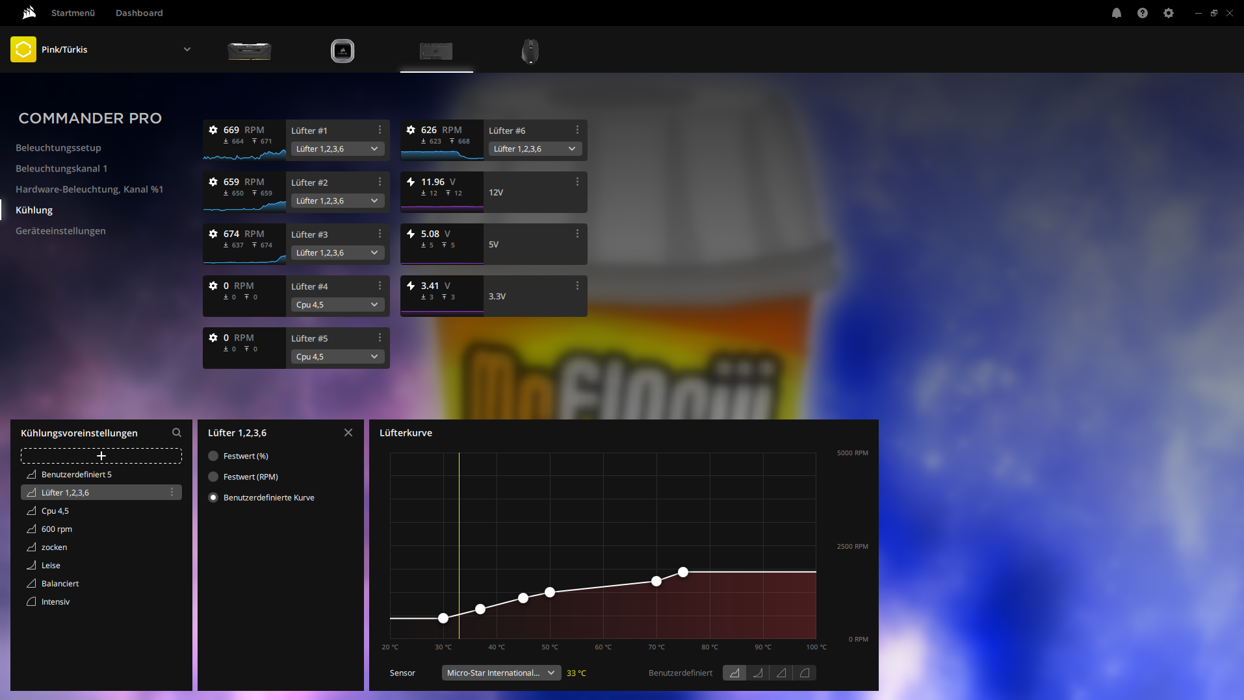1244x700 pixels.
Task: Select the Intensiv preset
Action: (x=101, y=601)
